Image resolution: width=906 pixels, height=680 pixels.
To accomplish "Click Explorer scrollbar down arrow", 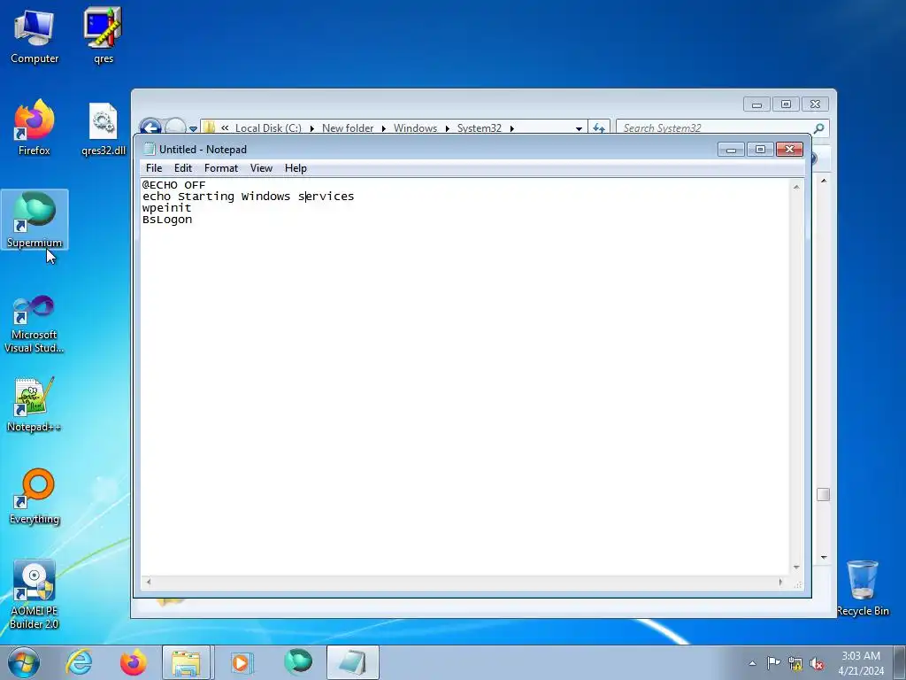I will click(x=824, y=558).
